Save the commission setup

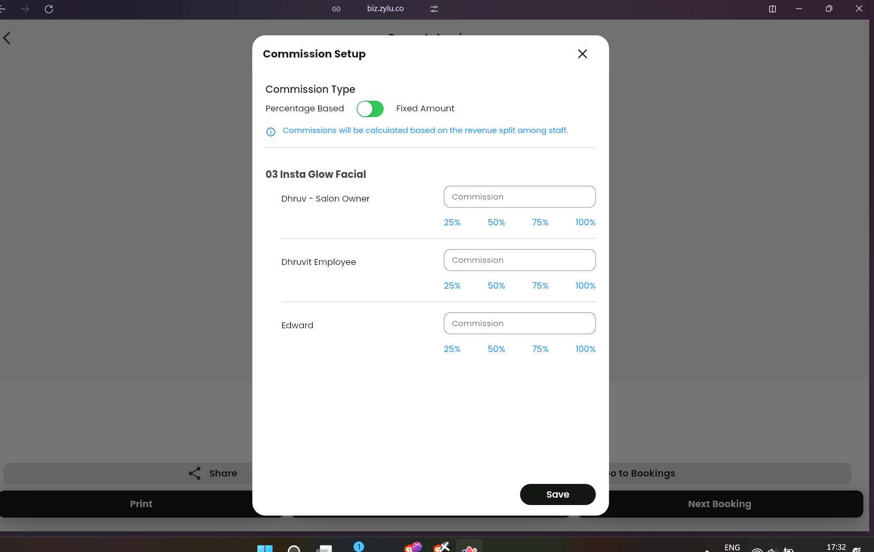point(557,494)
